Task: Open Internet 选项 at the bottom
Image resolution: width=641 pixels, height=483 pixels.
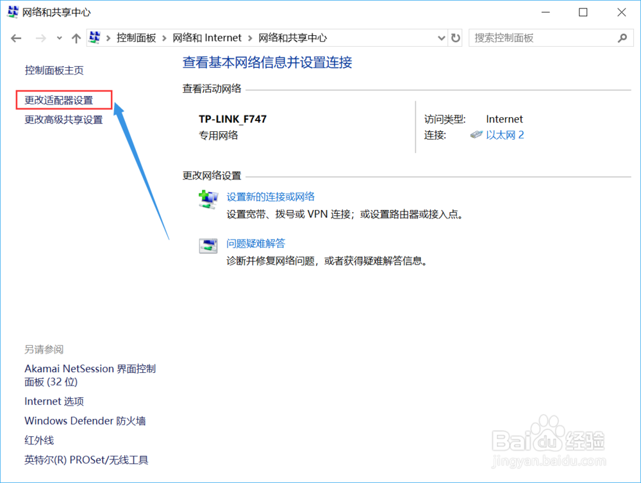Action: [54, 401]
